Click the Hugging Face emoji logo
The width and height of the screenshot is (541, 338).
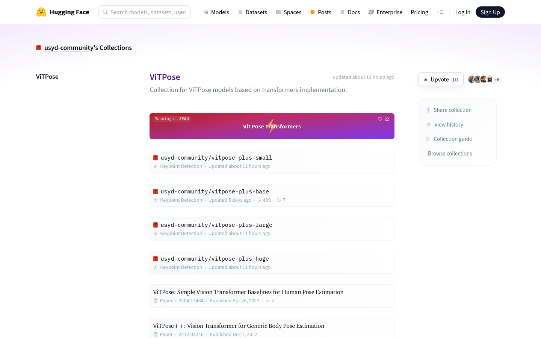point(41,12)
